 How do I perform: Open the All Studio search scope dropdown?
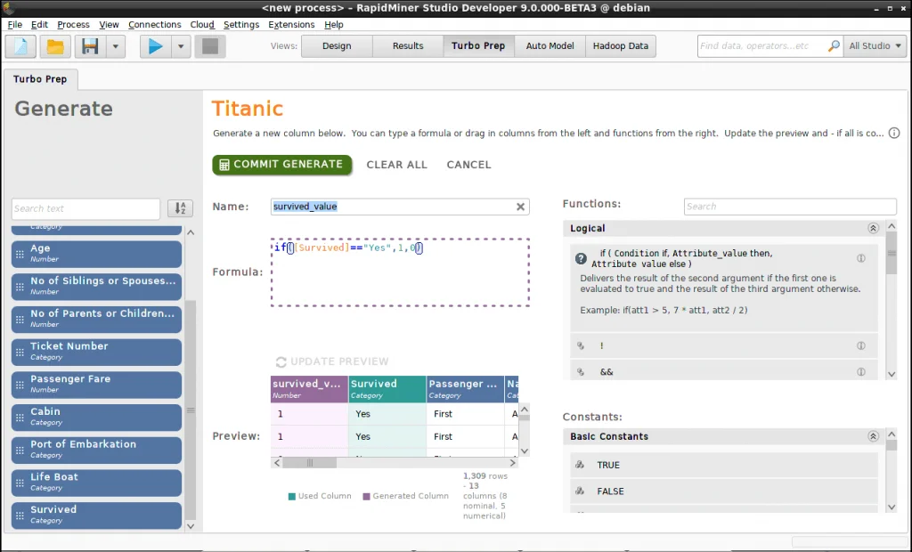coord(875,45)
